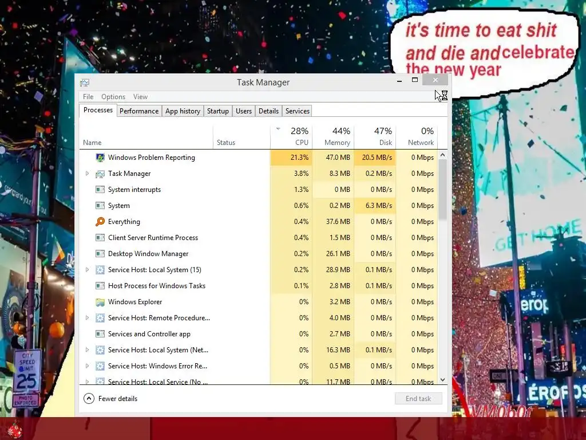Image resolution: width=586 pixels, height=440 pixels.
Task: Sort by the 28% CPU column header
Action: pos(291,137)
